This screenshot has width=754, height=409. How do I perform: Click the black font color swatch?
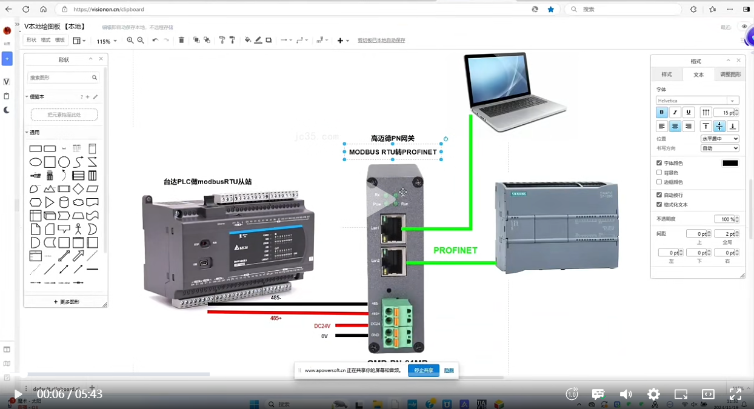pyautogui.click(x=730, y=163)
